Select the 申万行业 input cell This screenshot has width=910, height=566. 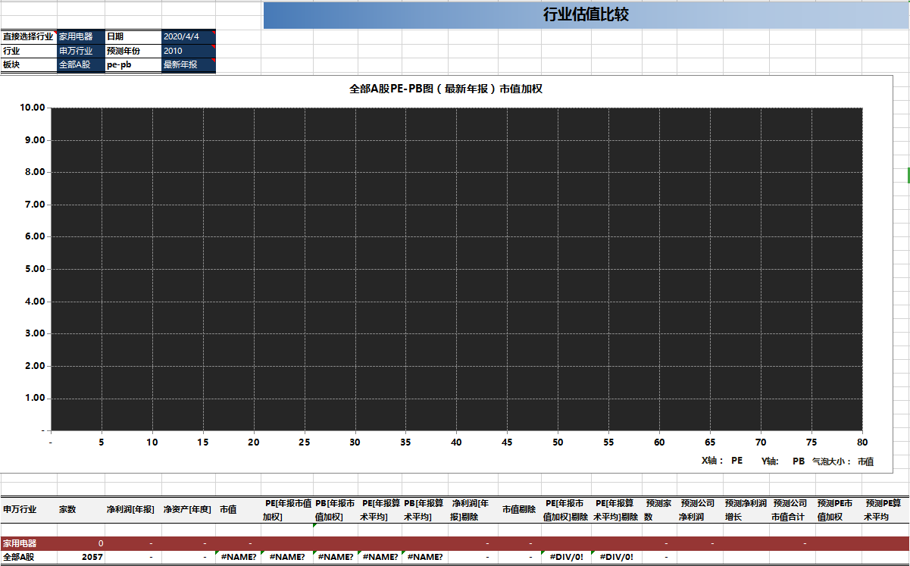(81, 51)
